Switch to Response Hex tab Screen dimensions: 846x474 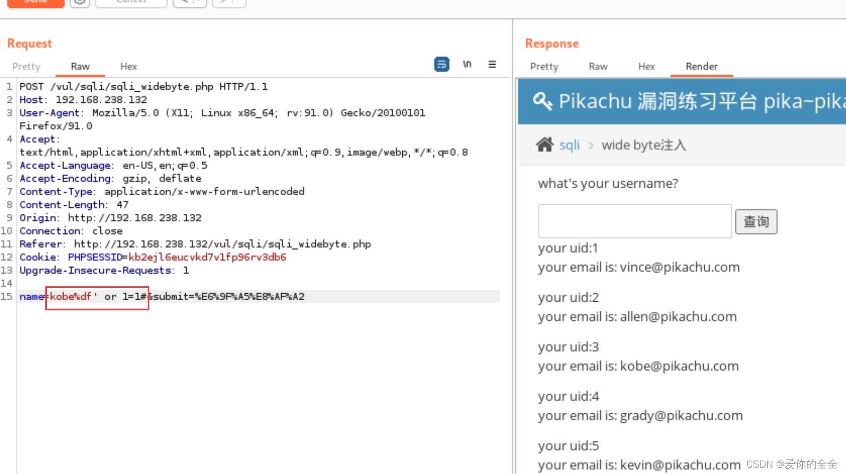[x=647, y=67]
